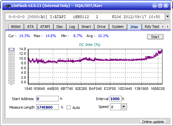Click the Interval field showing 1000
This screenshot has height=126, width=173.
[116, 99]
